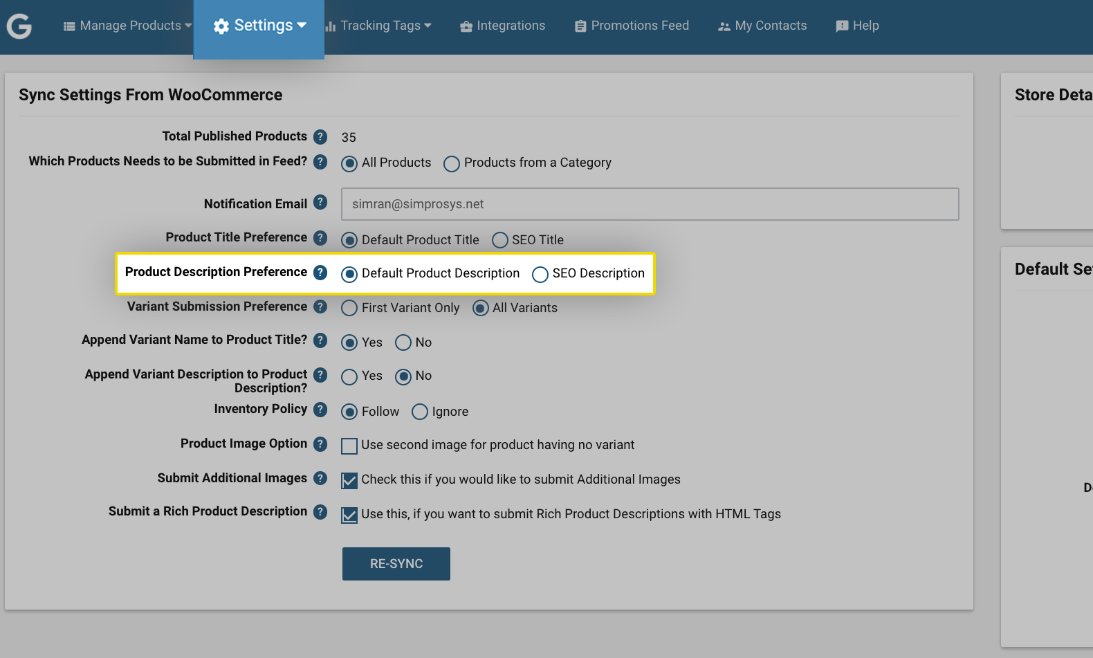Open help tooltip for Submit Additional Images
This screenshot has width=1093, height=658.
tap(320, 477)
